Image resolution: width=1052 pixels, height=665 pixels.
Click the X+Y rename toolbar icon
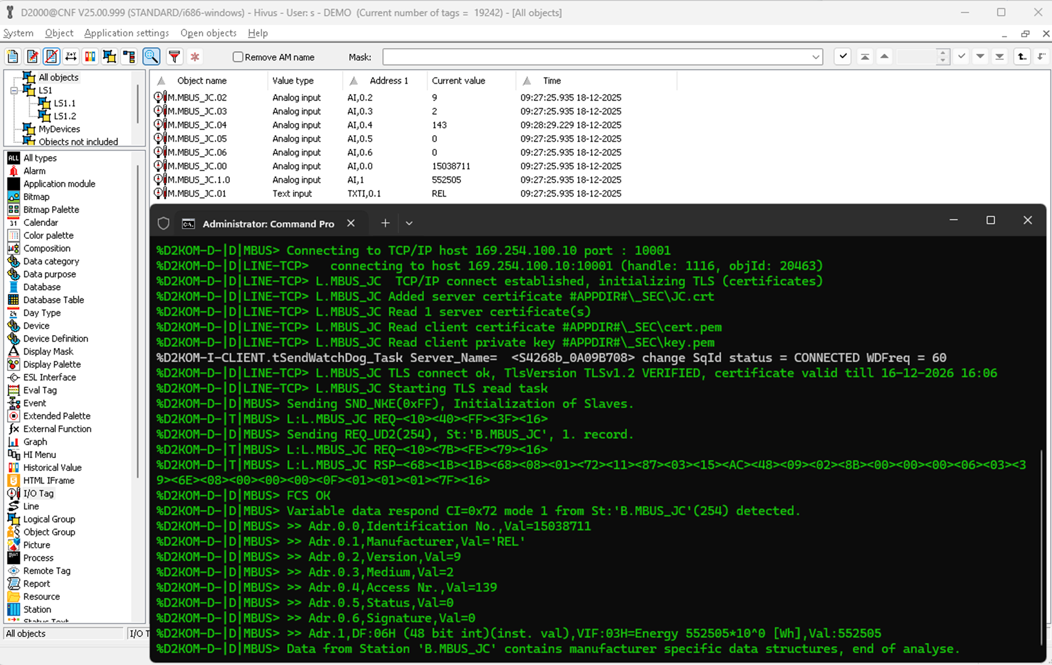click(x=71, y=56)
